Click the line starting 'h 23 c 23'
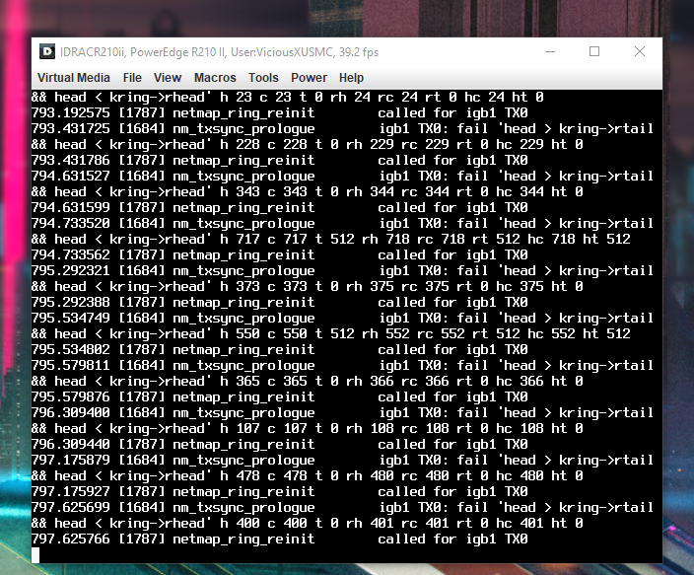694x575 pixels. point(288,98)
